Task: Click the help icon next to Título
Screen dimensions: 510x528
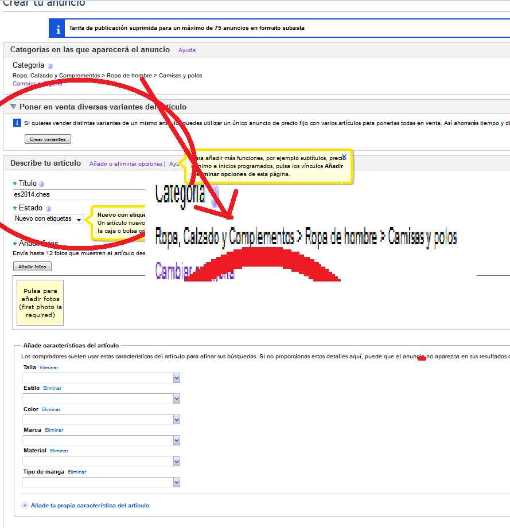Action: pyautogui.click(x=41, y=184)
